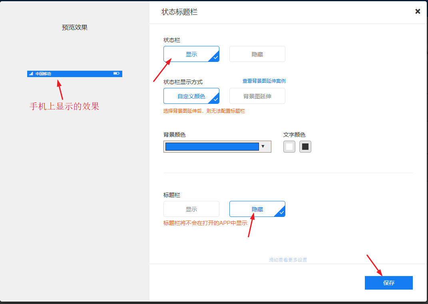Open the 查看背景图延伸案例 link
Image resolution: width=428 pixels, height=304 pixels.
click(x=264, y=81)
